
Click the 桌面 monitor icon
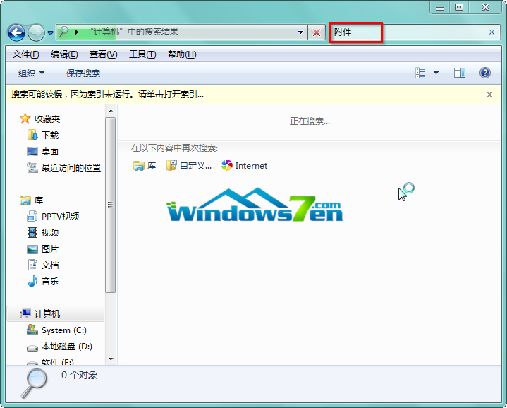click(32, 152)
